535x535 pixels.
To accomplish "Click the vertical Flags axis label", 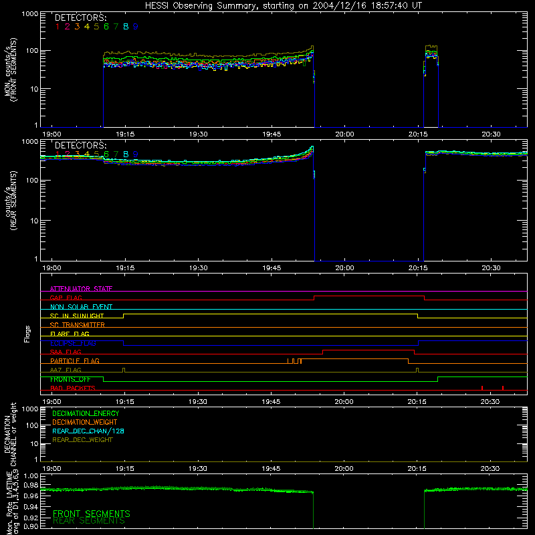I will (x=27, y=334).
